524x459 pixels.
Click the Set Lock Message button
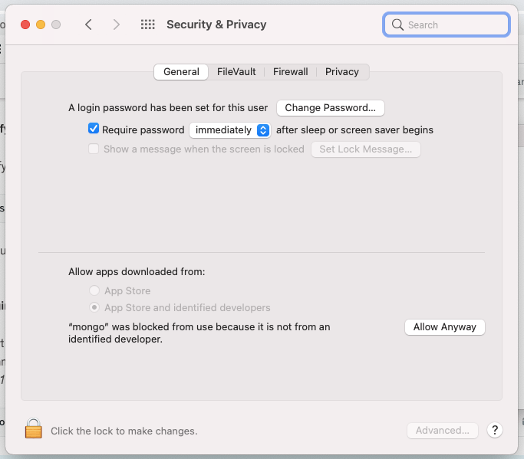365,149
